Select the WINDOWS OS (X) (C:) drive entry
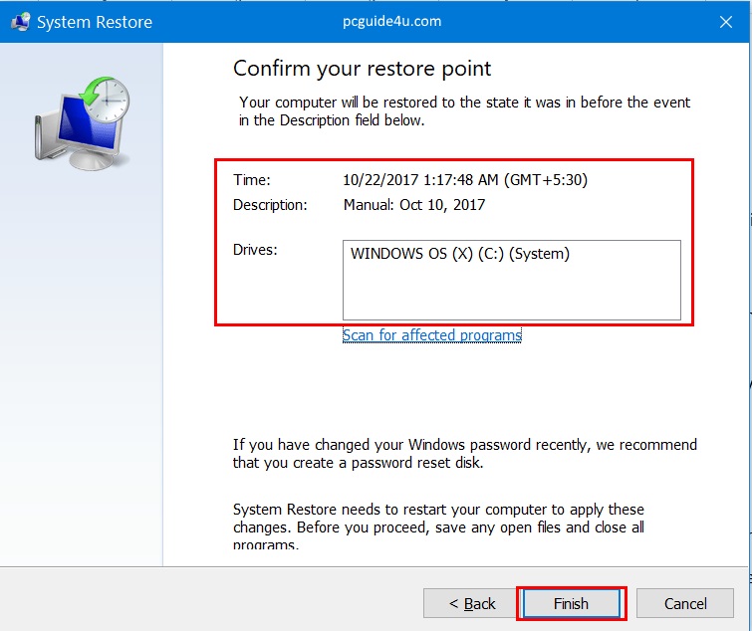Image resolution: width=752 pixels, height=631 pixels. click(x=459, y=254)
